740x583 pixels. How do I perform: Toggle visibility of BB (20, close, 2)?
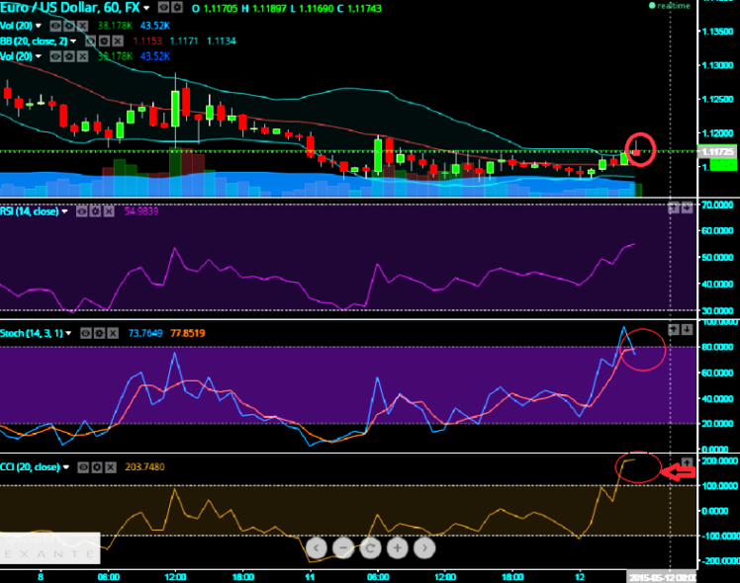coord(91,41)
